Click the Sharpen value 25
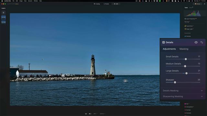The width and height of the screenshot is (207, 116). (199, 80)
